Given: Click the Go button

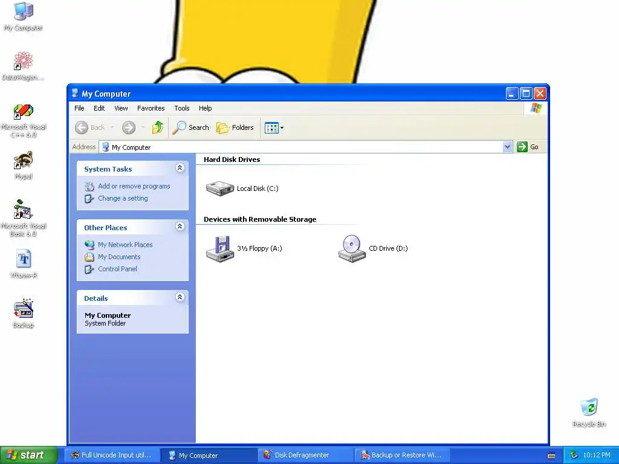Looking at the screenshot, I should coord(528,147).
